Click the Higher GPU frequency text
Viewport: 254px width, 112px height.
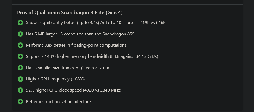[x=55, y=79]
